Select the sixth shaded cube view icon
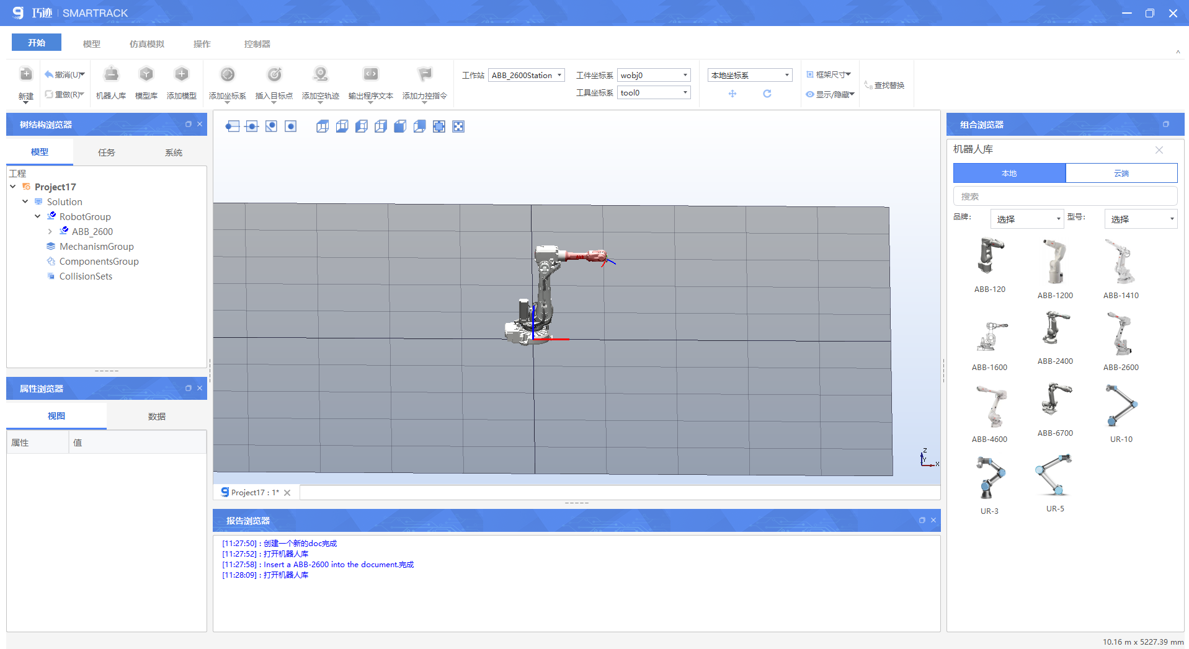The width and height of the screenshot is (1189, 649). [x=419, y=126]
